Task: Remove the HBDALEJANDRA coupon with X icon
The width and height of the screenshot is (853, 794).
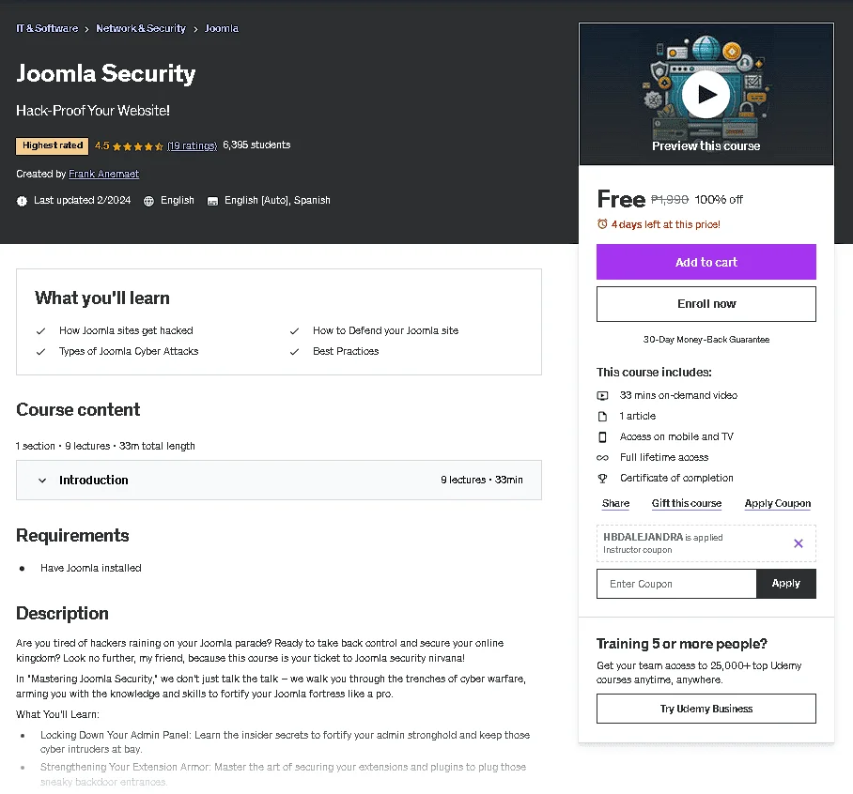Action: [x=799, y=543]
